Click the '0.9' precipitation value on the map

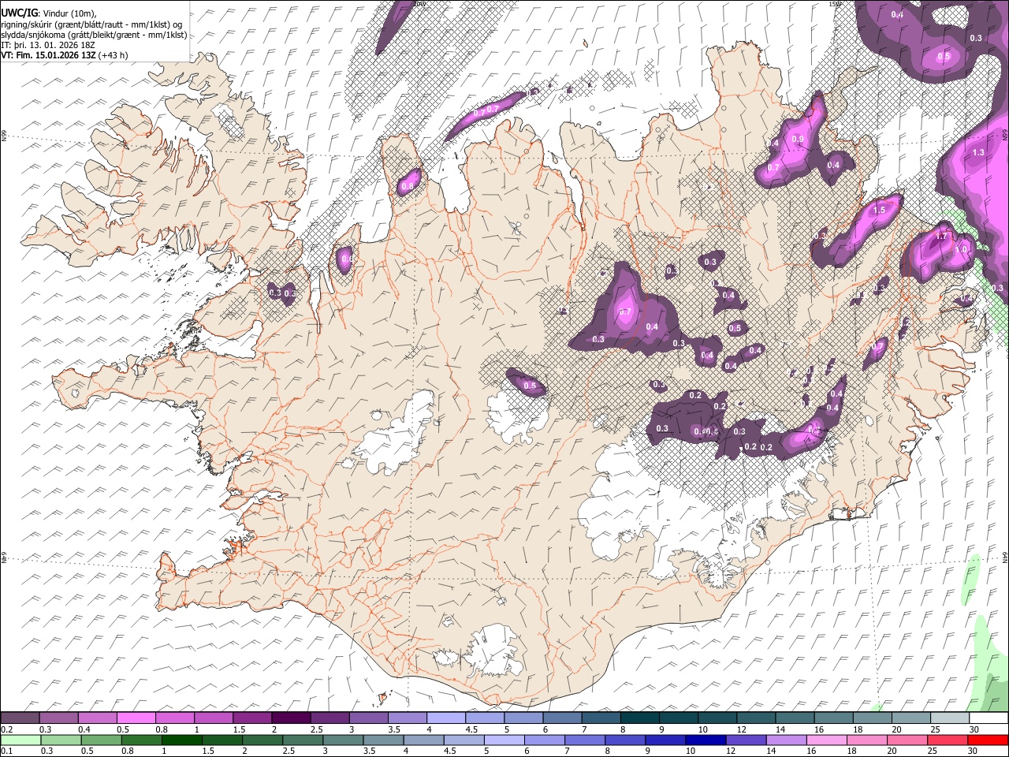point(797,140)
